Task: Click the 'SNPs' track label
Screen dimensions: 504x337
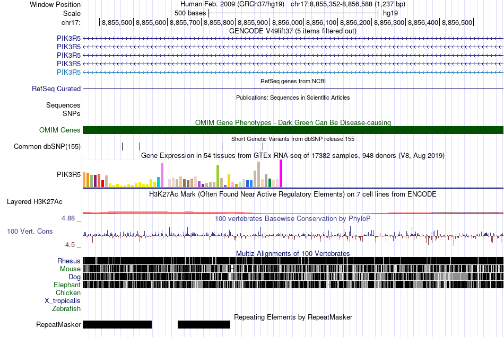Action: (72, 113)
